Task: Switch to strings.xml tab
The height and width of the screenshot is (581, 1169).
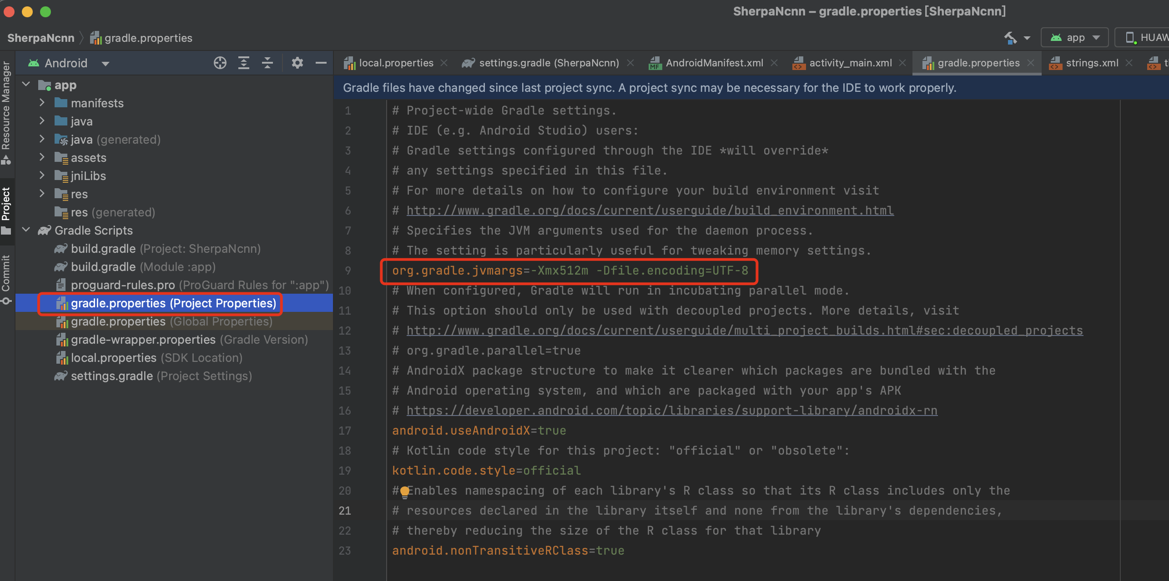Action: coord(1092,63)
